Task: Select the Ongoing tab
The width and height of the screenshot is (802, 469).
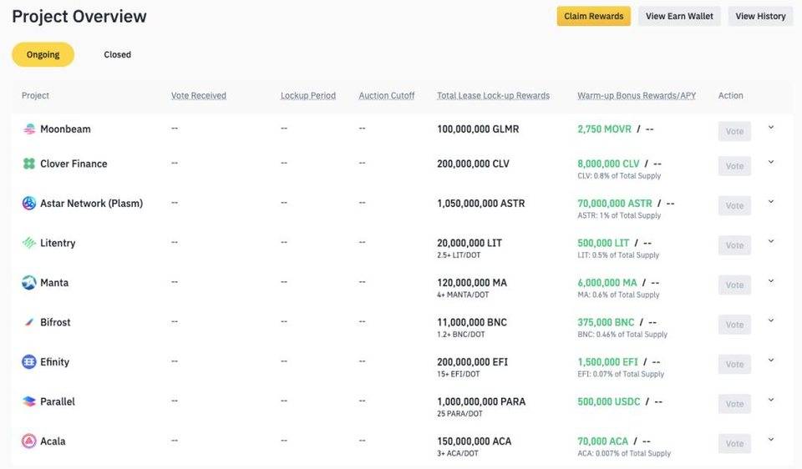Action: 43,55
